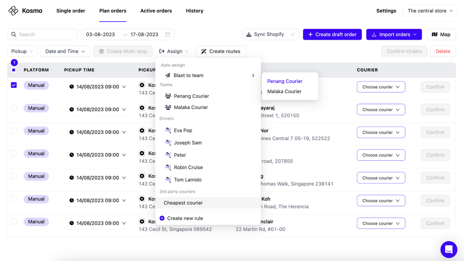Toggle the select-all orders checkbox
This screenshot has height=261, width=464.
[x=14, y=70]
